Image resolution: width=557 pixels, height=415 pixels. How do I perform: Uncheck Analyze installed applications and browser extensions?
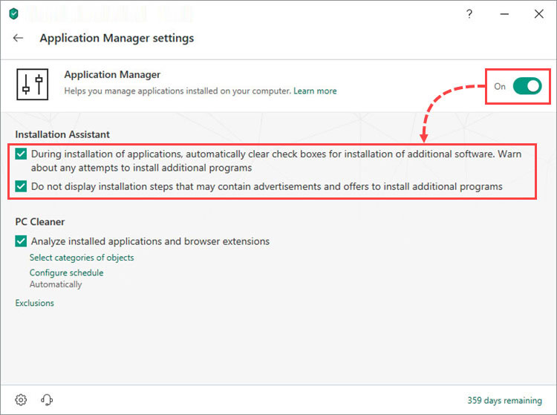pyautogui.click(x=21, y=241)
